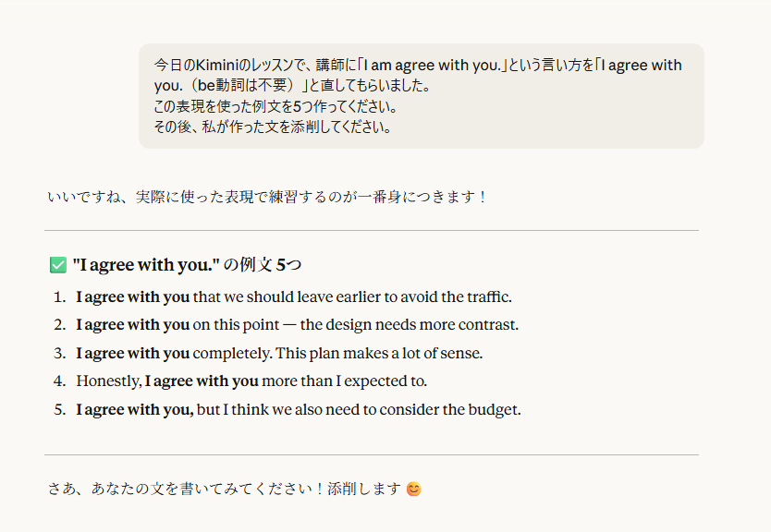771x532 pixels.
Task: Click the sentence about considering the budget
Action: pos(359,409)
